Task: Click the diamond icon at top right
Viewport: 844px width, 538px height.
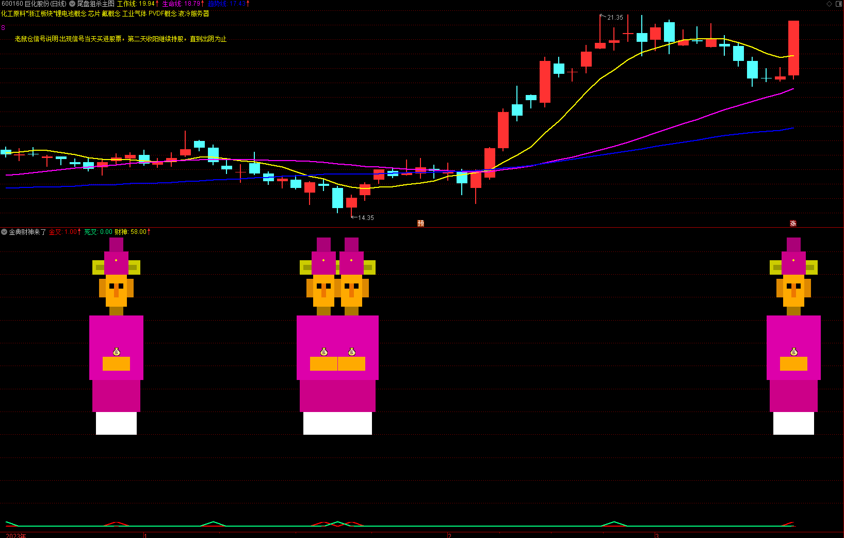Action: (x=829, y=4)
